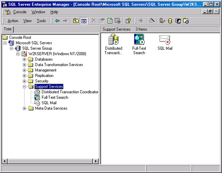Image resolution: width=222 pixels, height=173 pixels.
Task: Click the Register Server toolbar icon
Action: (162, 21)
